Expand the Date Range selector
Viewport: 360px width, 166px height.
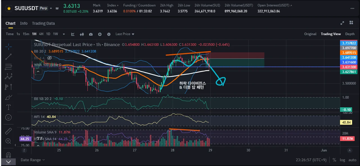(x=33, y=160)
